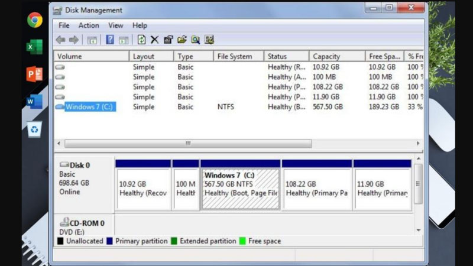Click the volume list right scroll arrow

pyautogui.click(x=418, y=143)
